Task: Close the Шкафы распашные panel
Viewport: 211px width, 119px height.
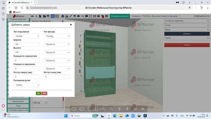Action: click(x=63, y=21)
